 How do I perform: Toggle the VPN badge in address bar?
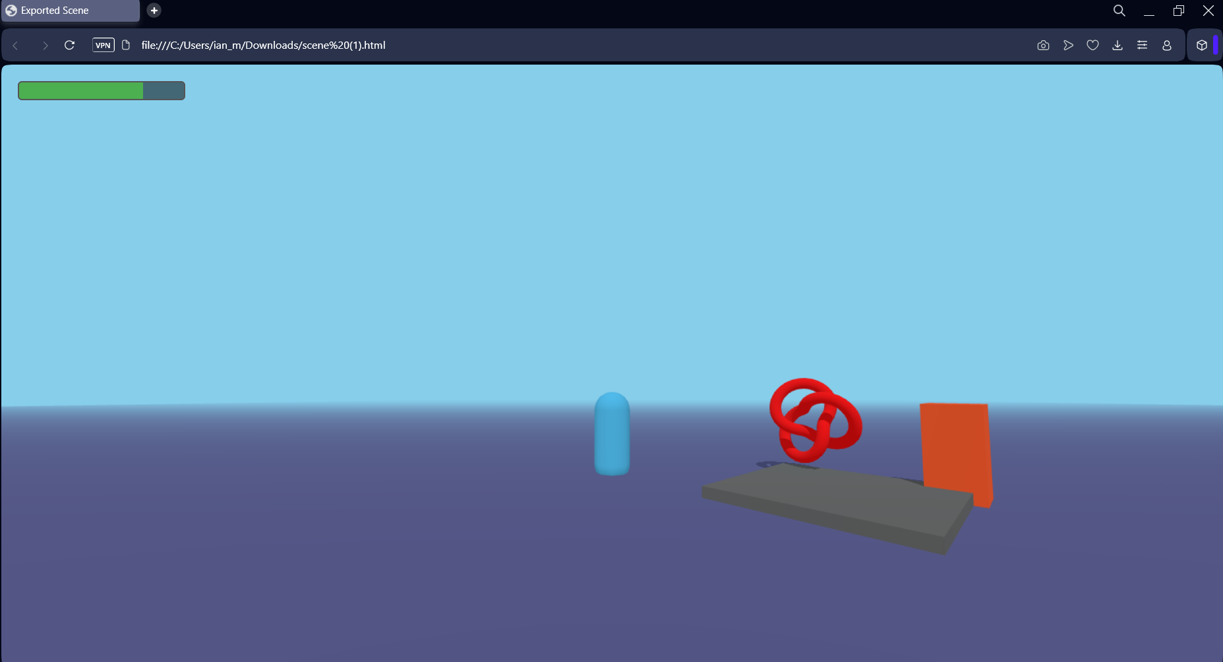[104, 45]
